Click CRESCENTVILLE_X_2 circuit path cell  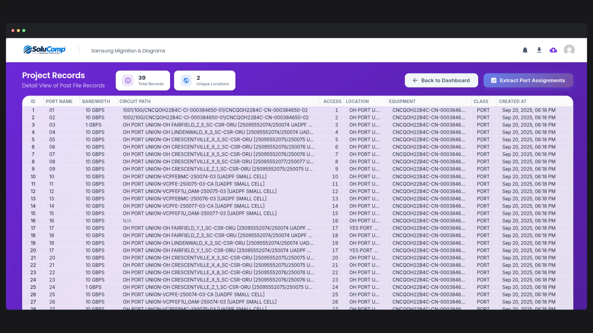(x=218, y=147)
